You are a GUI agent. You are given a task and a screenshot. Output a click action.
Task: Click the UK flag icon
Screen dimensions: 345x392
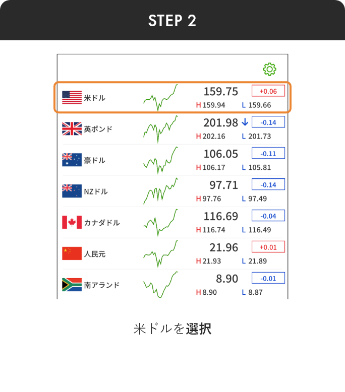click(72, 129)
